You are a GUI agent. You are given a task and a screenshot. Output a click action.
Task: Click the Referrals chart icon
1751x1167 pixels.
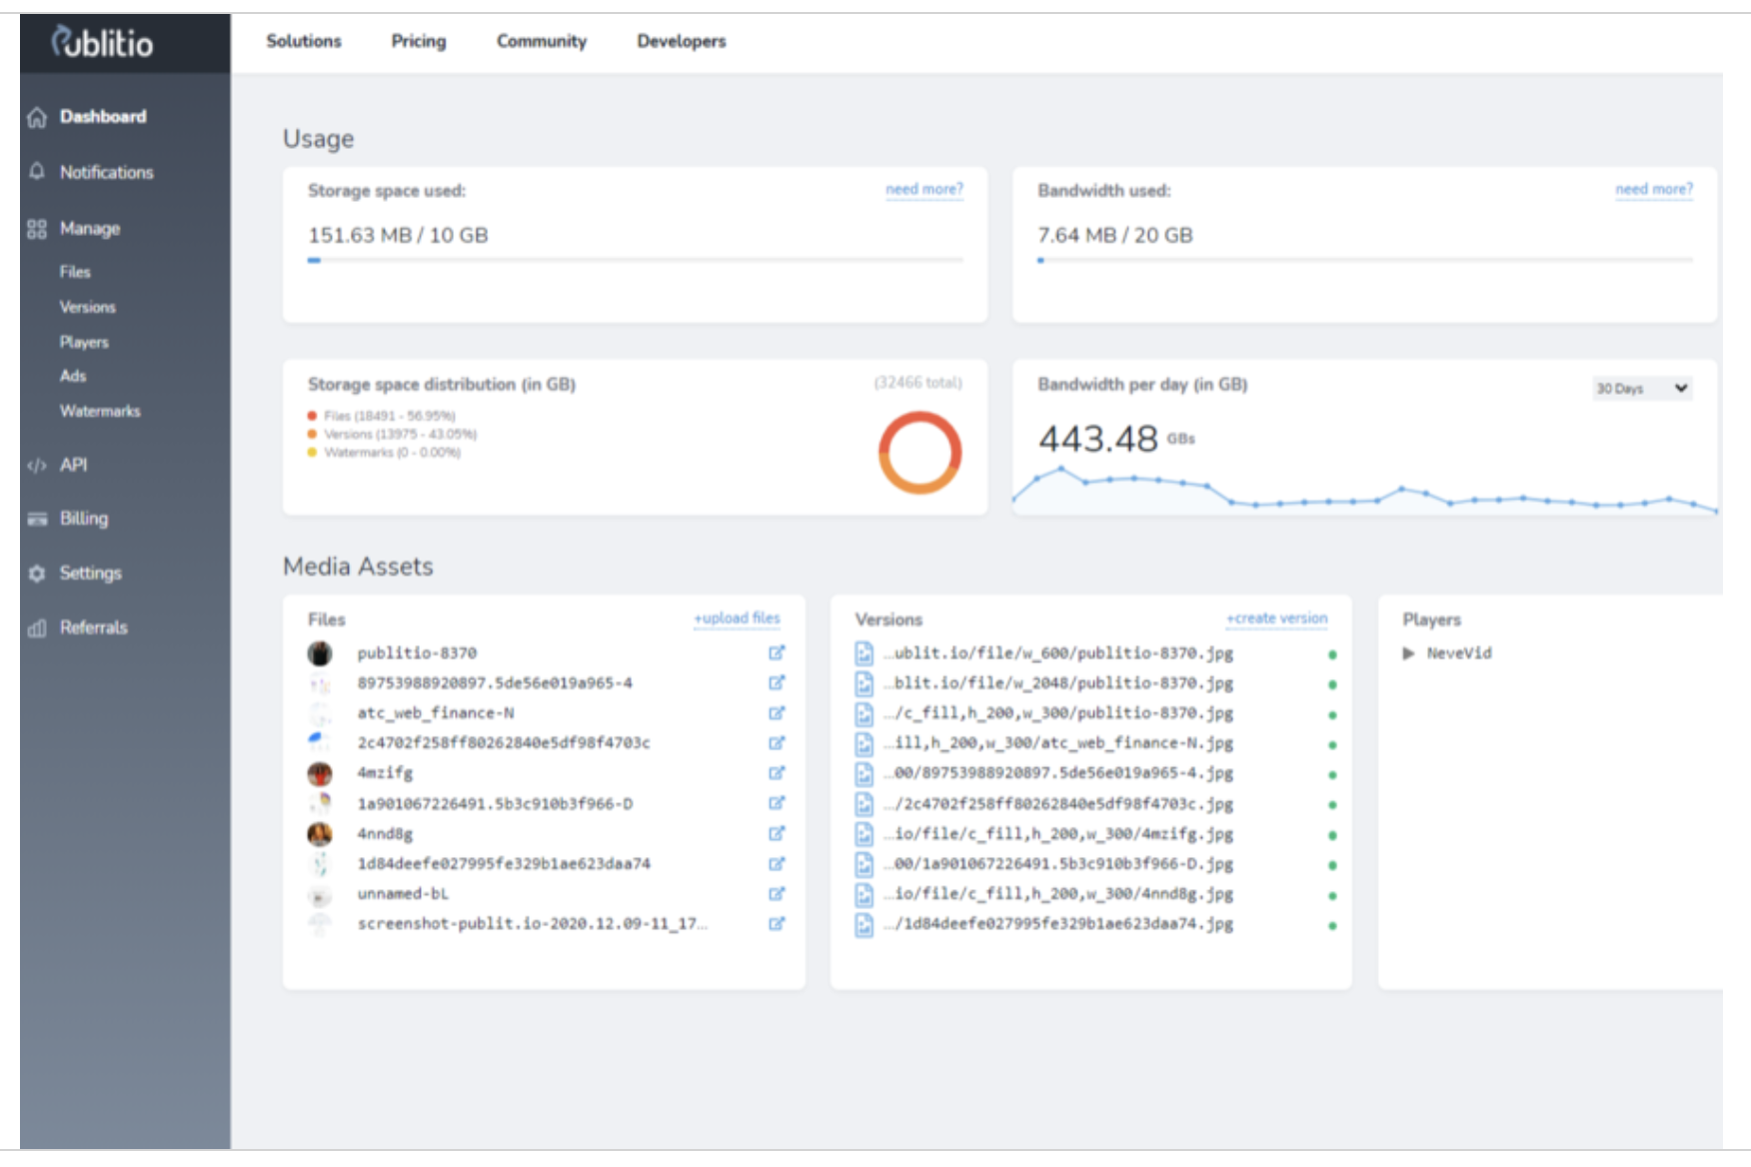pos(37,628)
